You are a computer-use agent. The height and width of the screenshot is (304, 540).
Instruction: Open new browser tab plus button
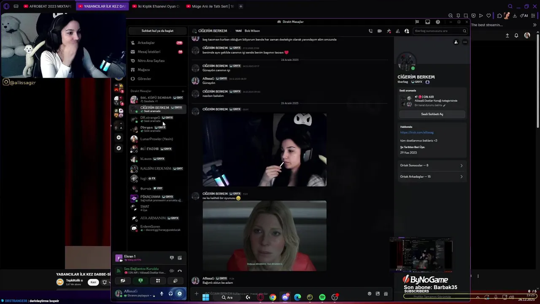(x=241, y=6)
